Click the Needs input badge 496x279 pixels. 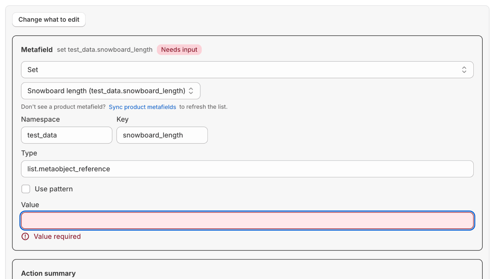[179, 50]
